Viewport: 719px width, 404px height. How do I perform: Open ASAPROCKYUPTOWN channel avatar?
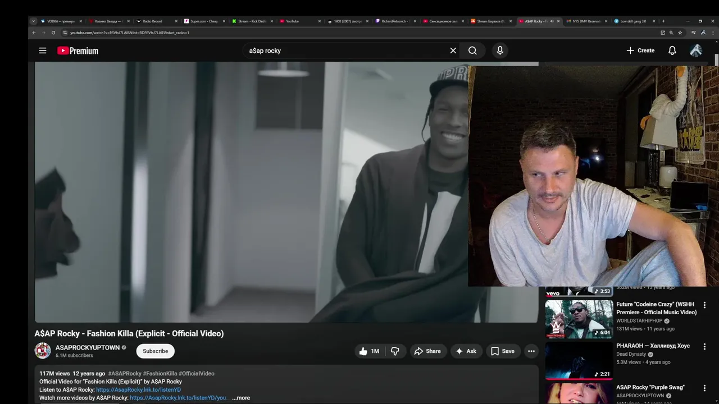(43, 351)
